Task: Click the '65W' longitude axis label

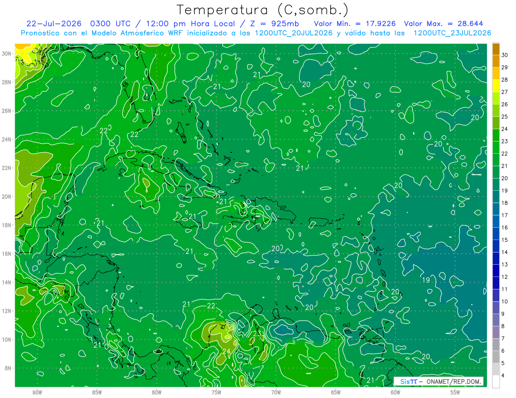Action: [x=336, y=392]
